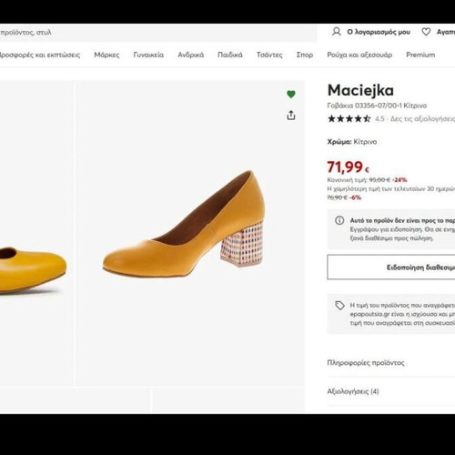Open Προσφορές και εκπτώσεις menu
Image resolution: width=455 pixels, height=455 pixels.
click(x=39, y=55)
